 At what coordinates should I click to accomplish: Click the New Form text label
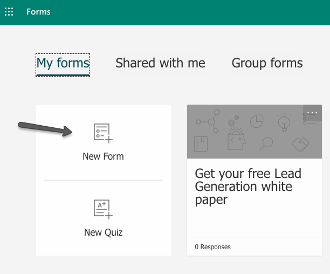(x=103, y=156)
